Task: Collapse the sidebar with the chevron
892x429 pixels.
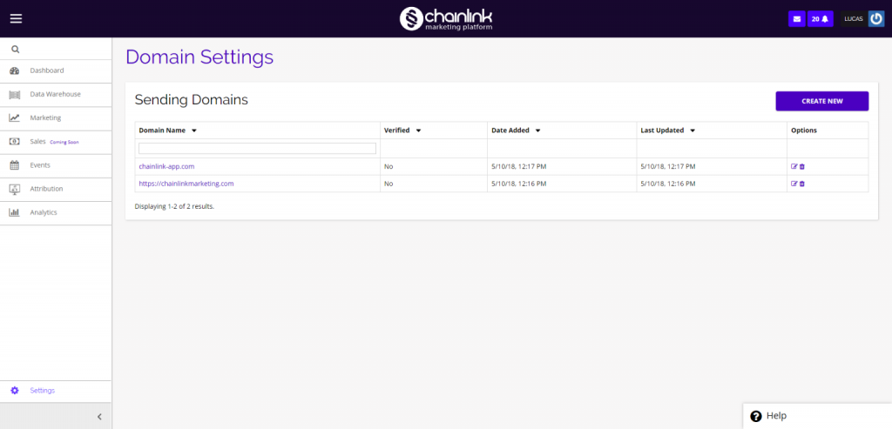Action: pyautogui.click(x=99, y=417)
